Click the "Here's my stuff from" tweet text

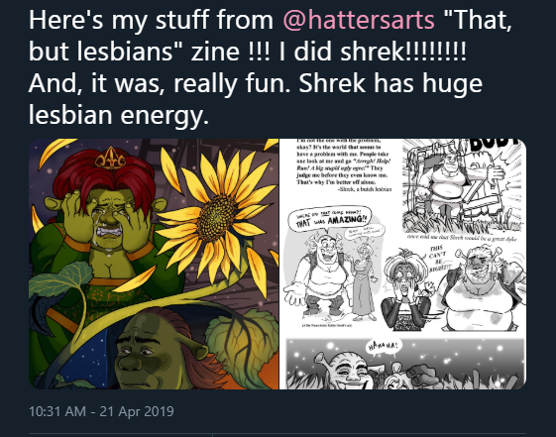tap(152, 20)
